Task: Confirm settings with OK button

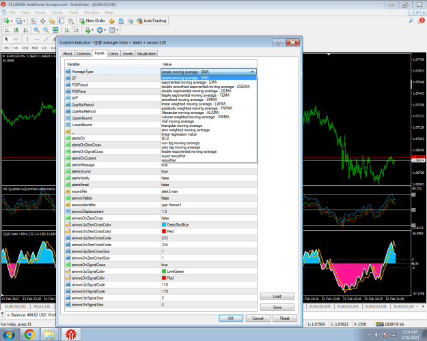Action: coord(231,318)
